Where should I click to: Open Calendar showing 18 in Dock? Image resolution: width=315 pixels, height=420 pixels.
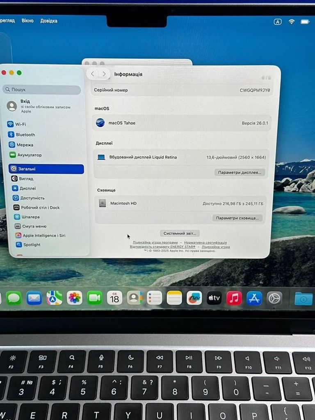click(115, 298)
